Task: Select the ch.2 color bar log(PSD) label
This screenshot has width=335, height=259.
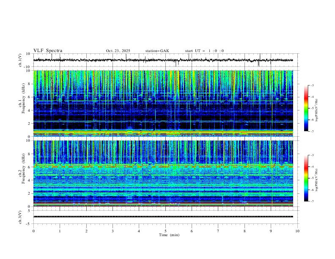Action: click(317, 180)
